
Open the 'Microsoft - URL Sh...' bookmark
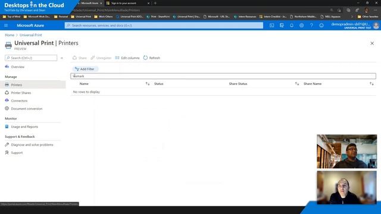(x=216, y=17)
